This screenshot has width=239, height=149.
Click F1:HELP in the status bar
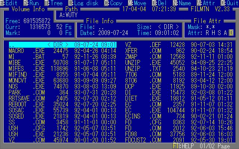[x=183, y=146]
